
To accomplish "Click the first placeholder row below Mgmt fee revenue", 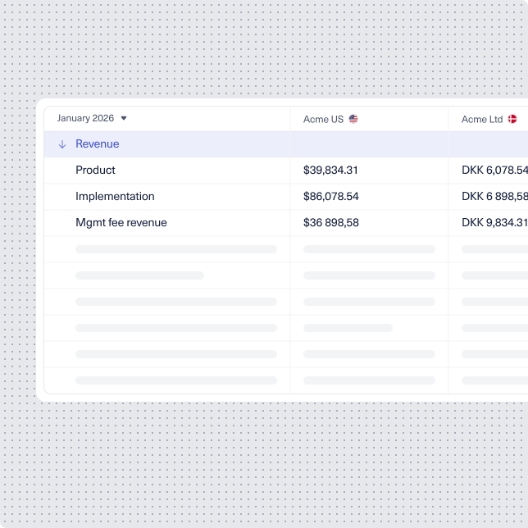I will click(175, 249).
